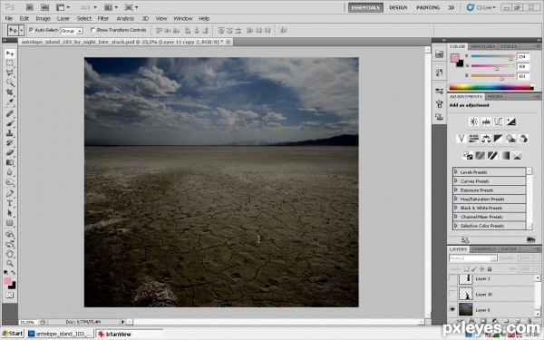This screenshot has height=340, width=544.
Task: Expand Levels Presets list
Action: pyautogui.click(x=456, y=171)
